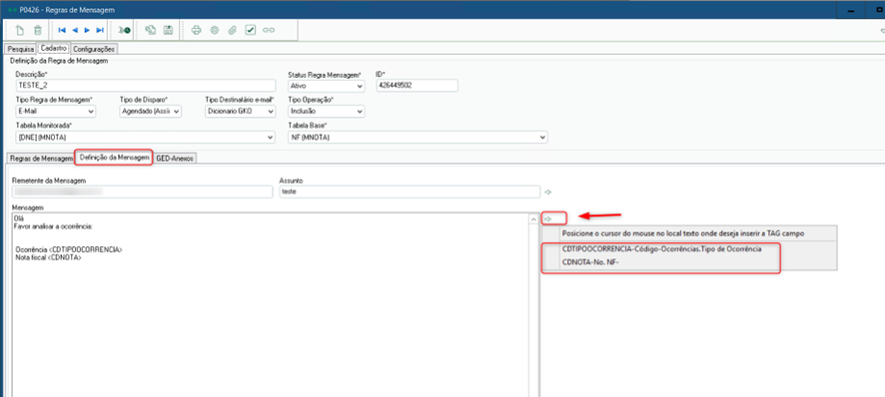Viewport: 885px width, 397px height.
Task: Click the Favor analisar a ocorrência line
Action: point(53,225)
